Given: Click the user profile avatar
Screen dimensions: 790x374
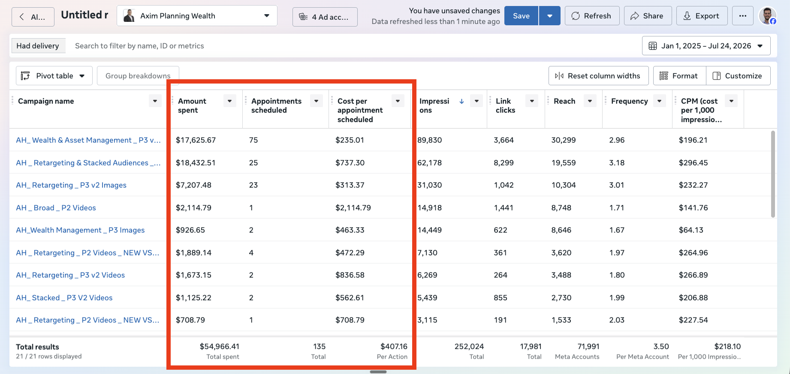Looking at the screenshot, I should 768,16.
